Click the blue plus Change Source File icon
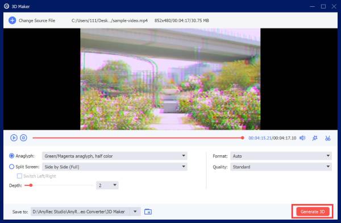341x223 pixels. pos(12,20)
